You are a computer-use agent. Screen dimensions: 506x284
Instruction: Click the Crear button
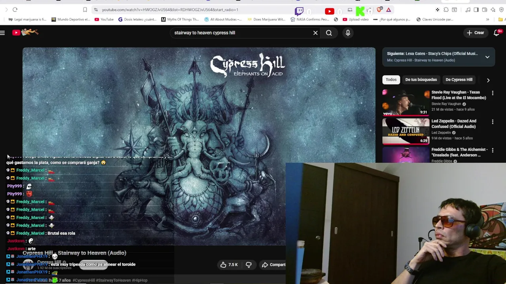[475, 33]
